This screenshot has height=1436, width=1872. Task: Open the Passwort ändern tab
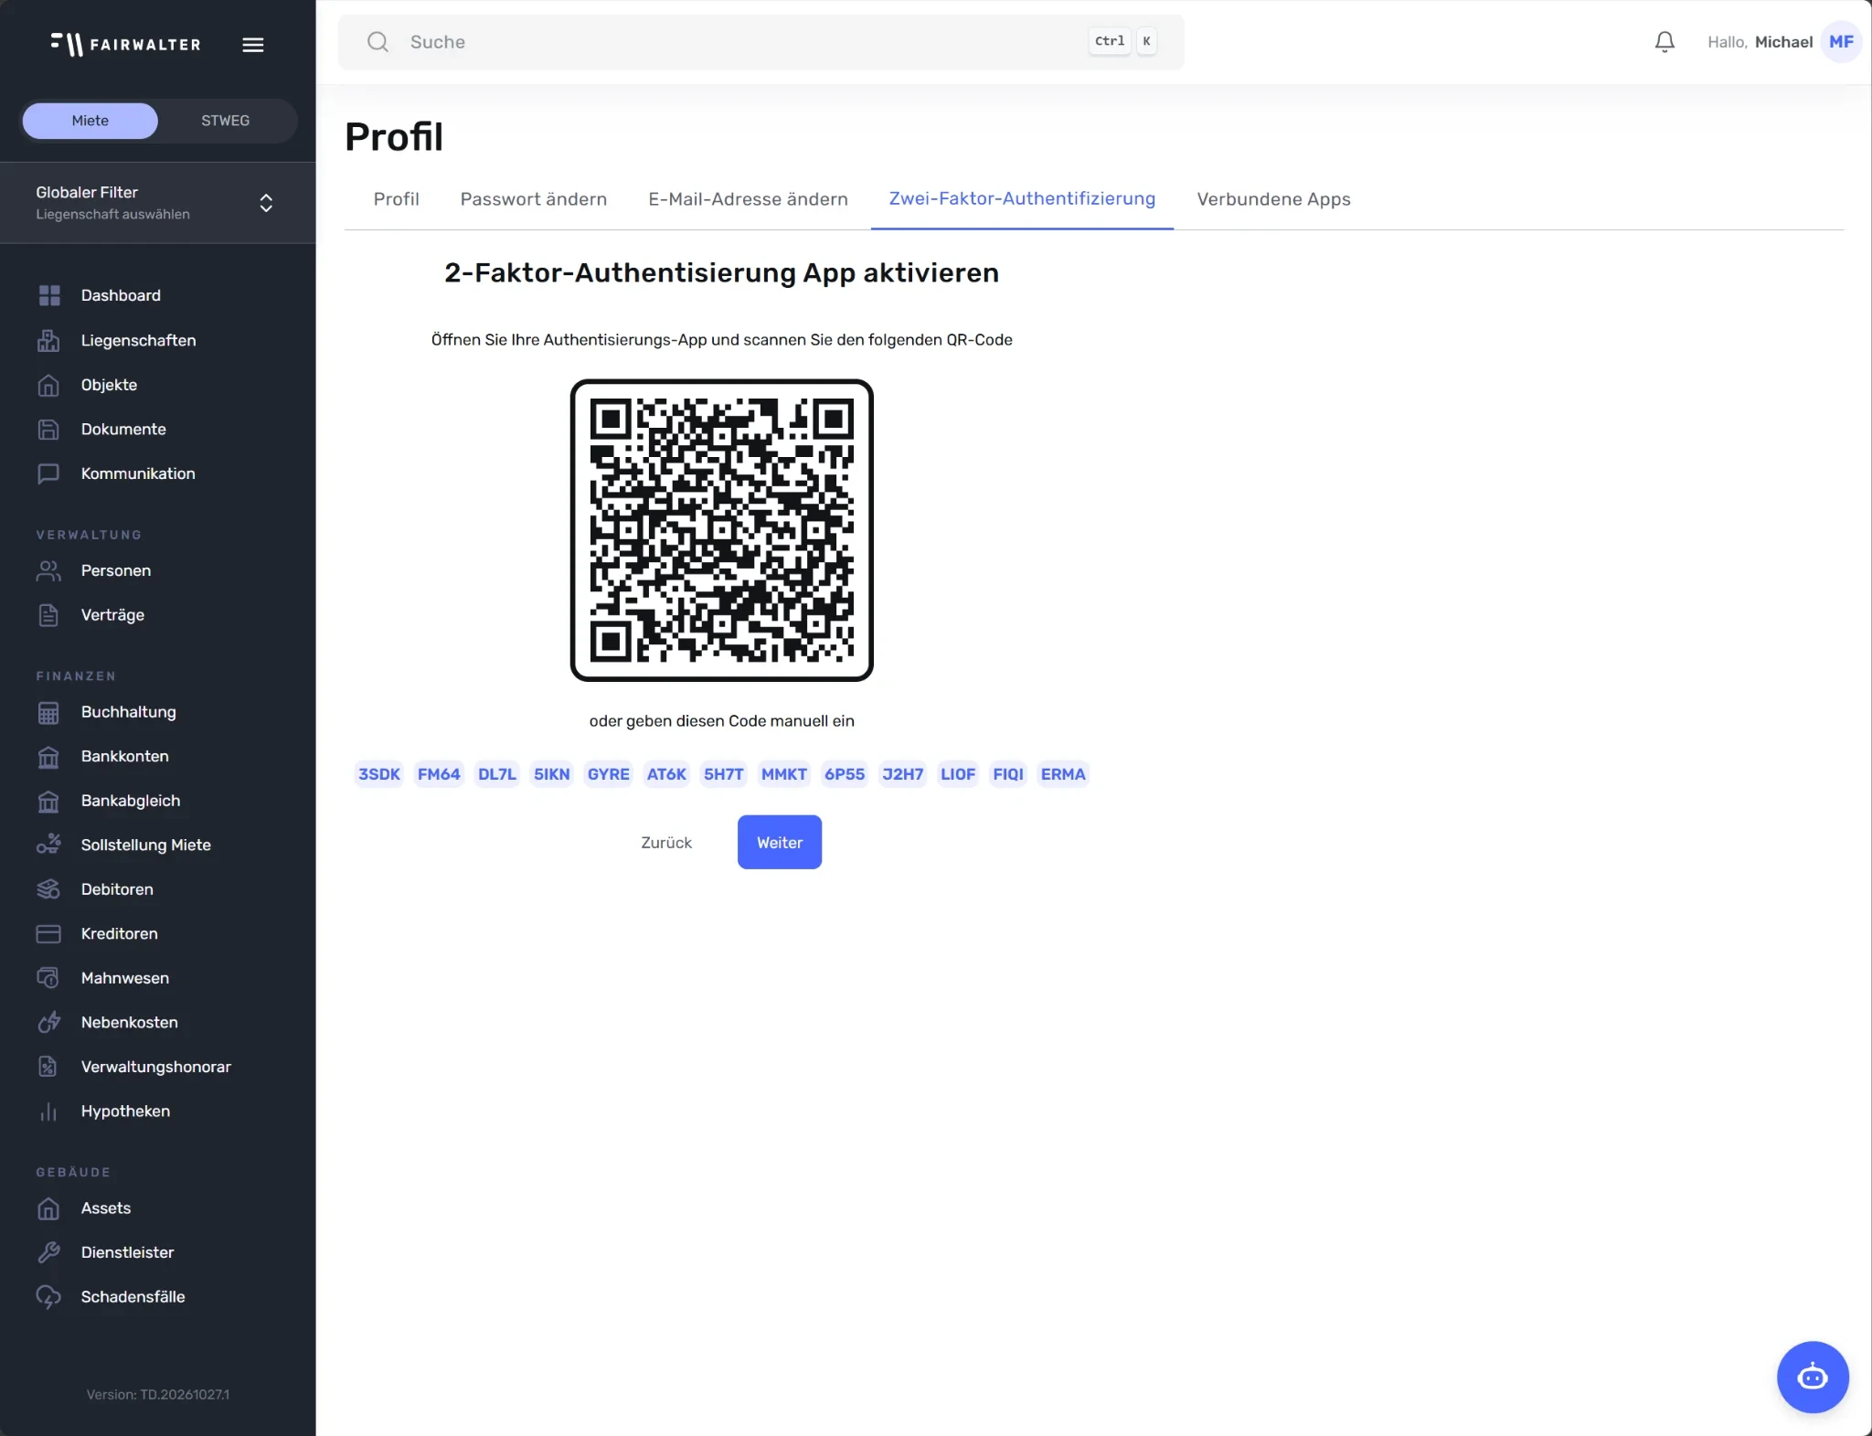tap(534, 199)
